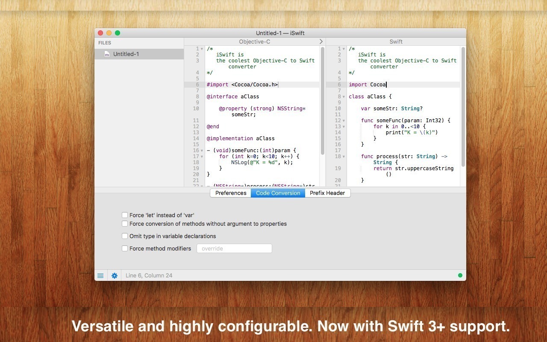The height and width of the screenshot is (342, 547).
Task: Collapse the someFunc method at Objective-C line 16
Action: (x=202, y=151)
